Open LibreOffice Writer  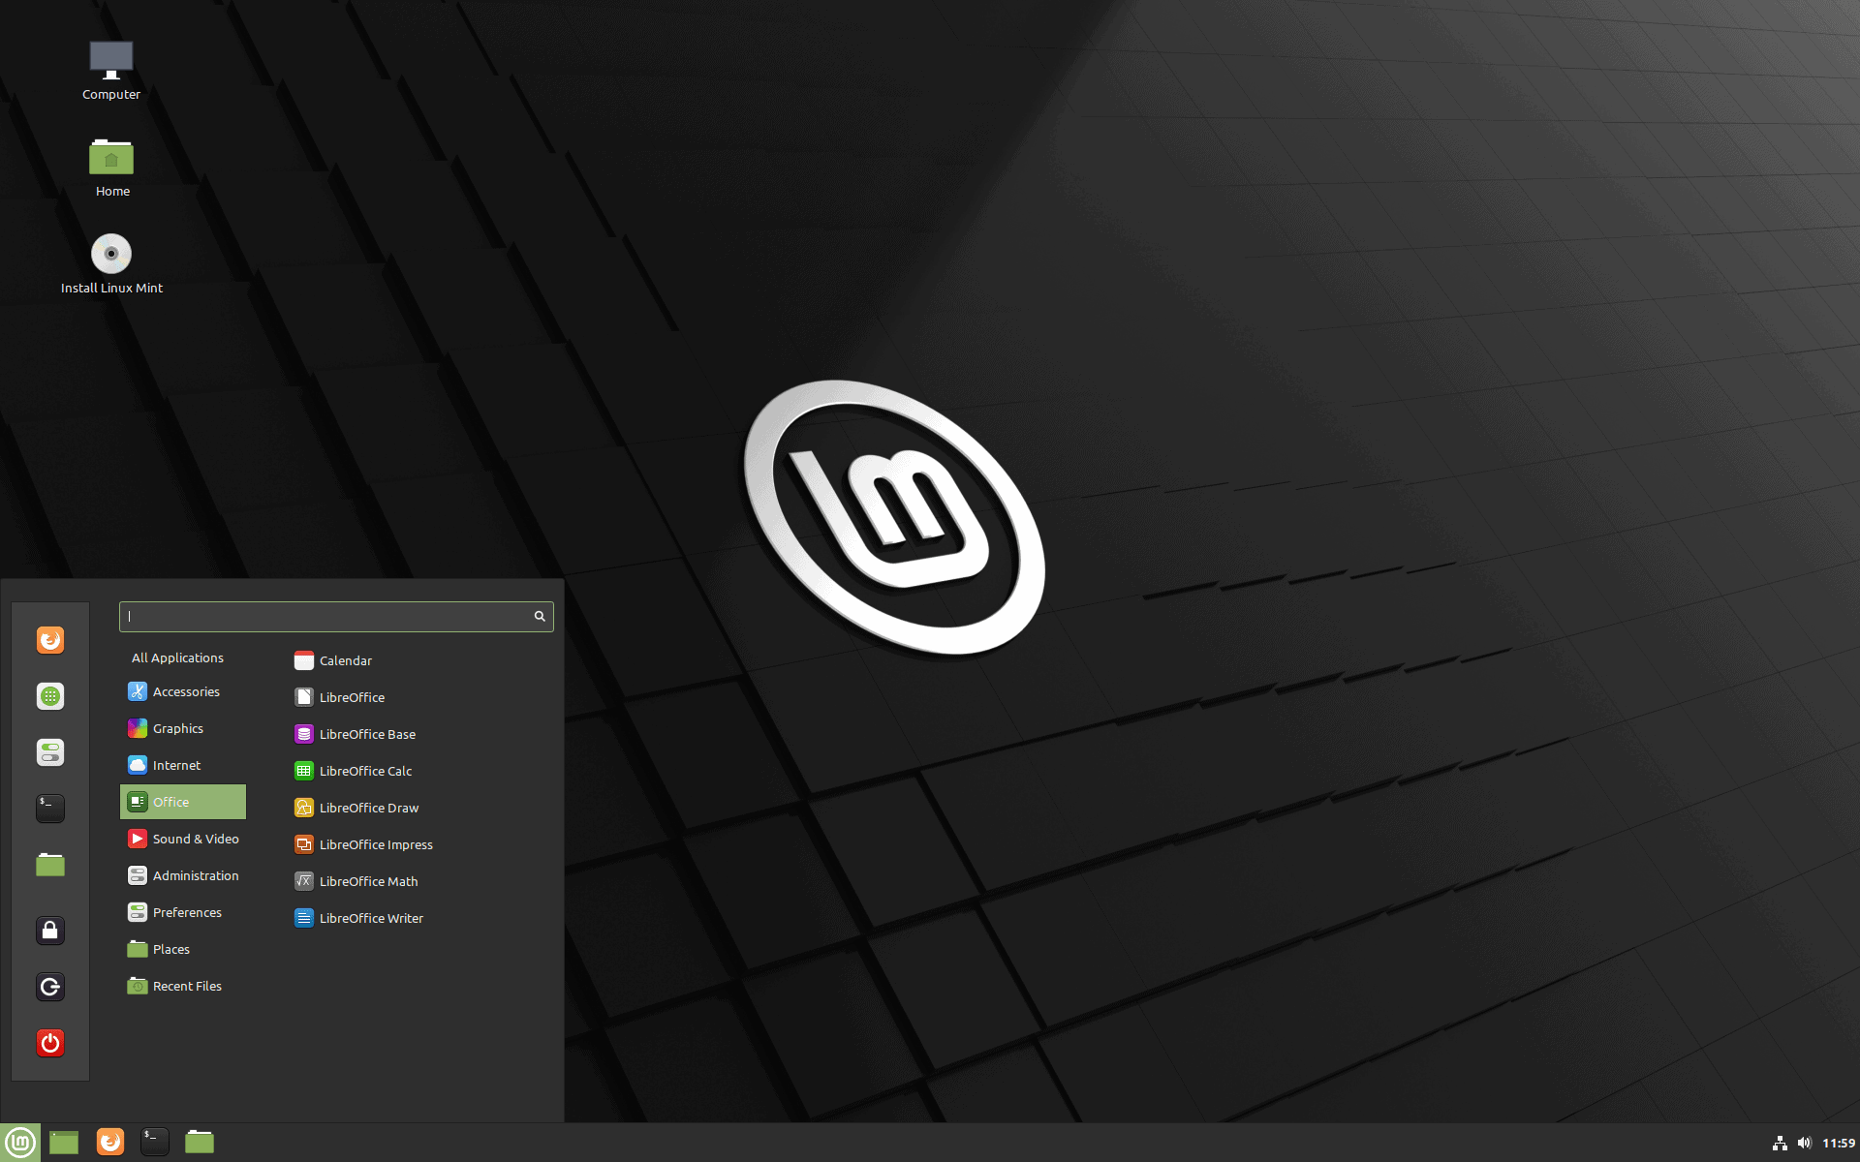(x=371, y=917)
